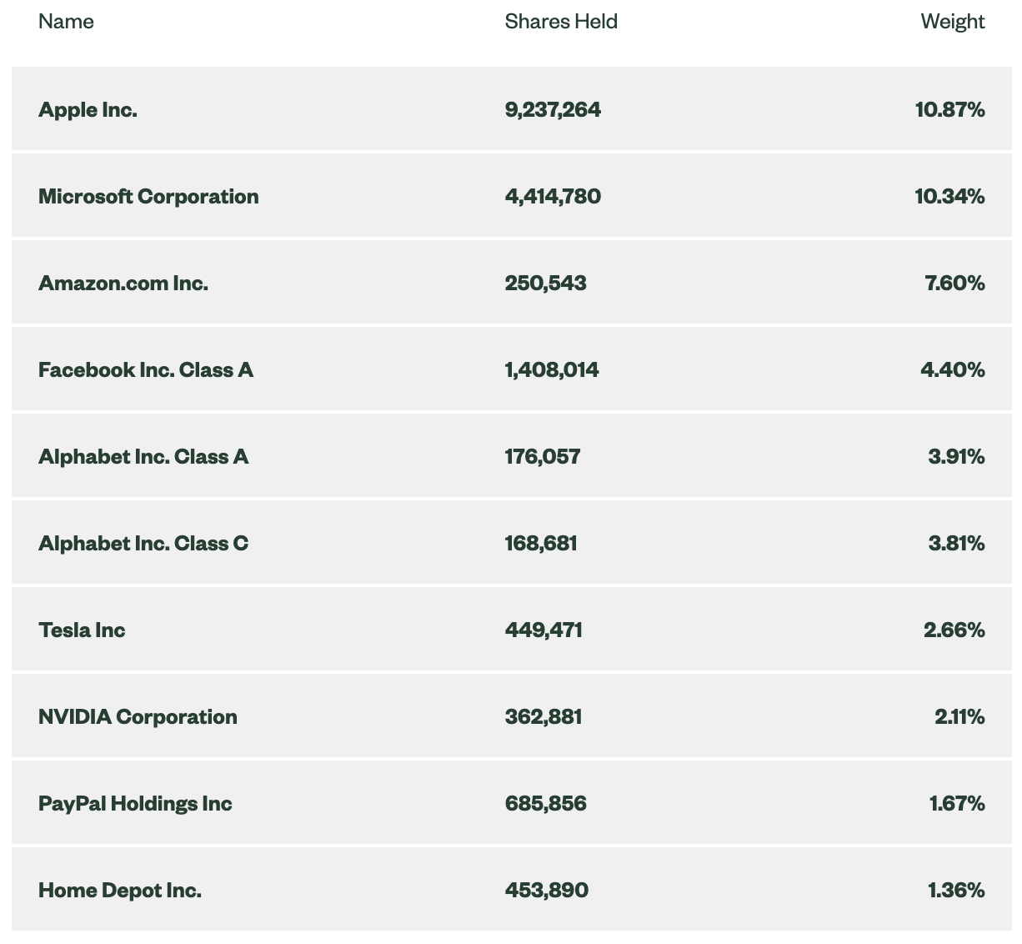Screen dimensions: 1022x944
Task: Click the weight value 2.11%
Action: [x=960, y=716]
